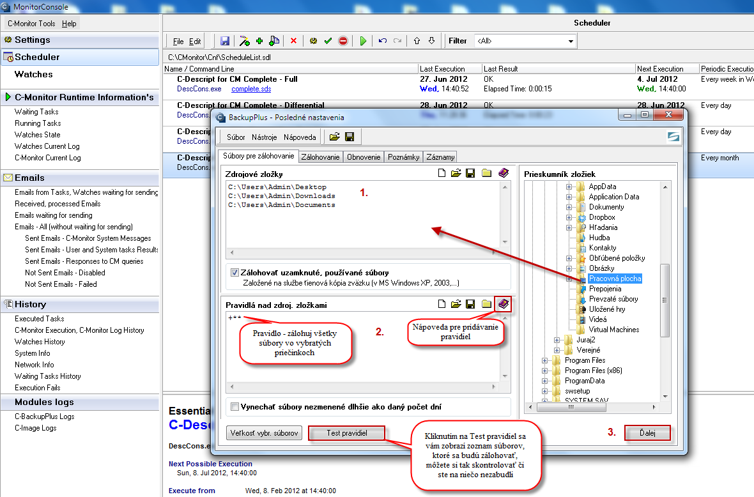Toggle Zálohovať uzamknuté, používané súbory checkbox
The width and height of the screenshot is (754, 497).
(235, 273)
